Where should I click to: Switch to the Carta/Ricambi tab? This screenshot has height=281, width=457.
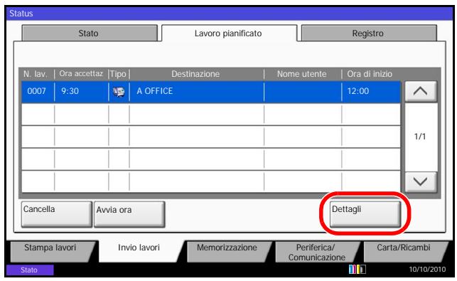[x=404, y=251]
